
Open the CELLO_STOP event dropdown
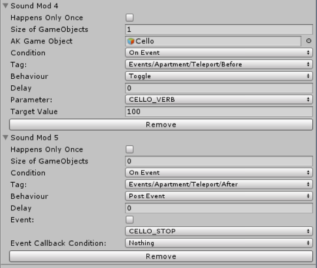pyautogui.click(x=219, y=231)
